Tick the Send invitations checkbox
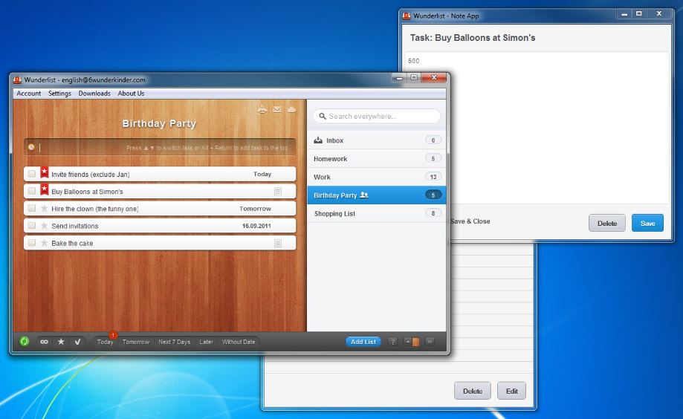Image resolution: width=683 pixels, height=419 pixels. 32,226
